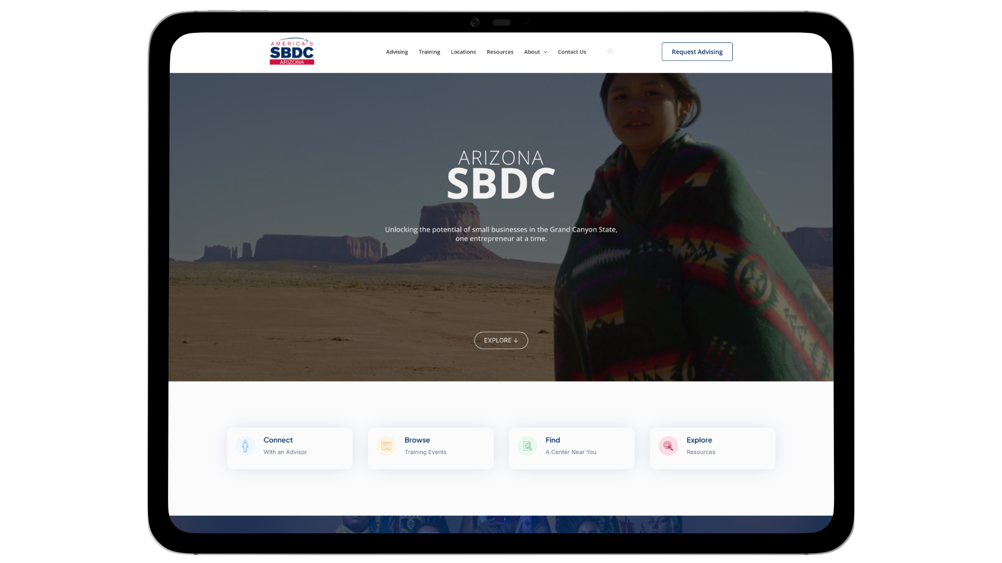The height and width of the screenshot is (563, 1002).
Task: Click the 'With an Advisor' subtitle text
Action: pyautogui.click(x=285, y=452)
